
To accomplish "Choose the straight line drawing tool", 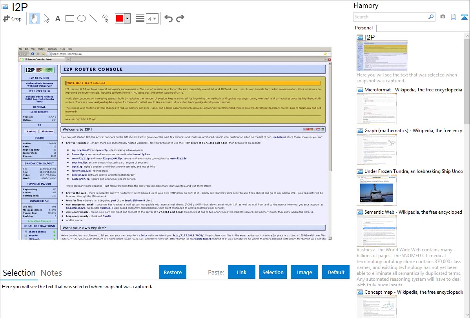I will click(x=93, y=18).
